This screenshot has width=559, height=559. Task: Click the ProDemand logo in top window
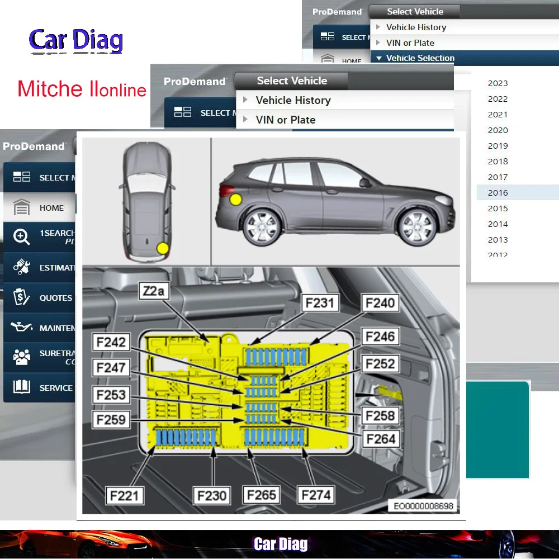click(x=337, y=12)
